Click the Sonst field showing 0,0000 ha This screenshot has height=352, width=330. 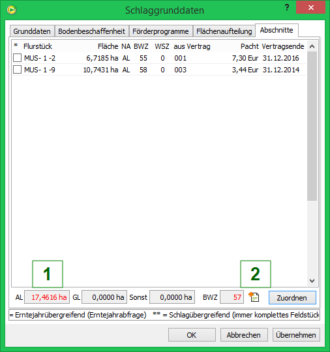point(172,297)
